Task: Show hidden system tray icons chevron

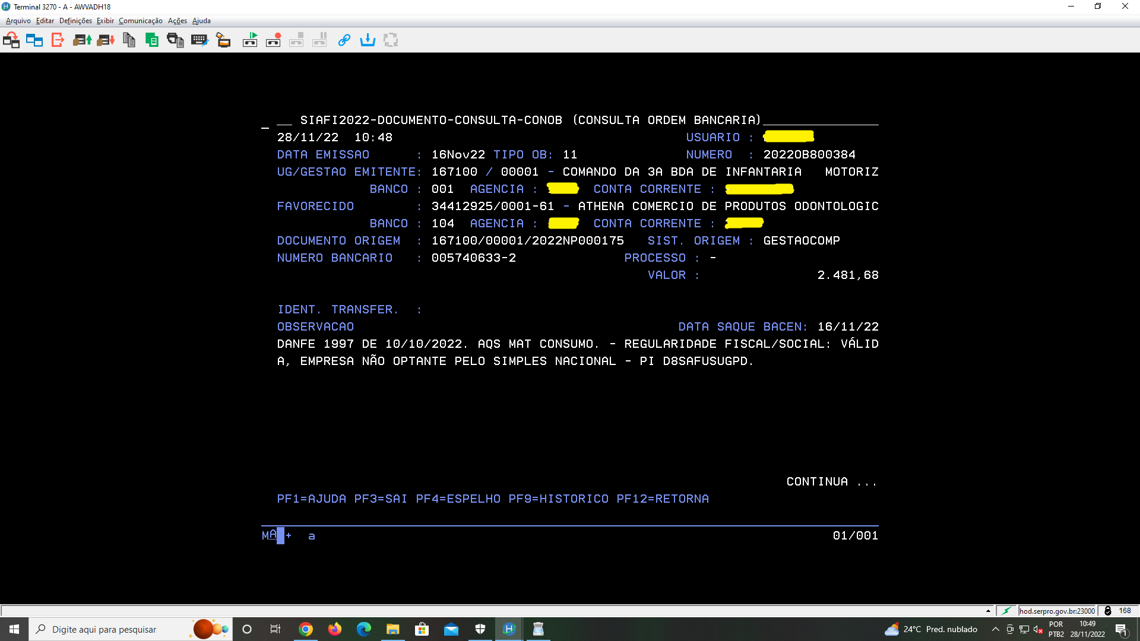Action: [x=996, y=629]
